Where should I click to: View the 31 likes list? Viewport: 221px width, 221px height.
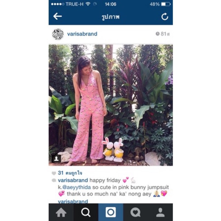(x=70, y=173)
